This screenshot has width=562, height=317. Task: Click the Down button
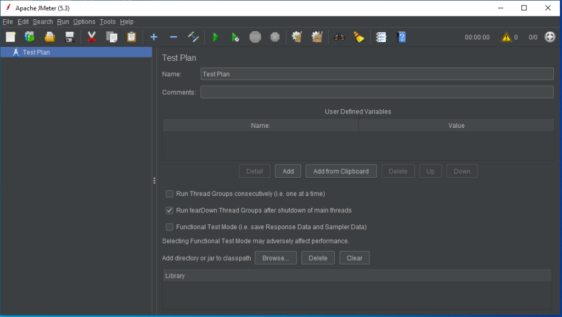462,171
